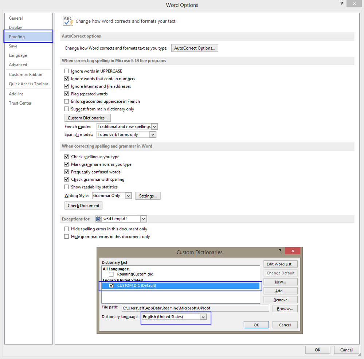Click the New dictionary button
Image resolution: width=364 pixels, height=359 pixels.
(281, 282)
